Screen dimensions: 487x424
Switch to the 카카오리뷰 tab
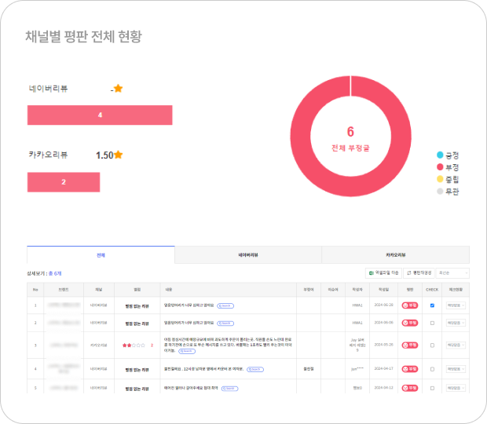(x=395, y=255)
